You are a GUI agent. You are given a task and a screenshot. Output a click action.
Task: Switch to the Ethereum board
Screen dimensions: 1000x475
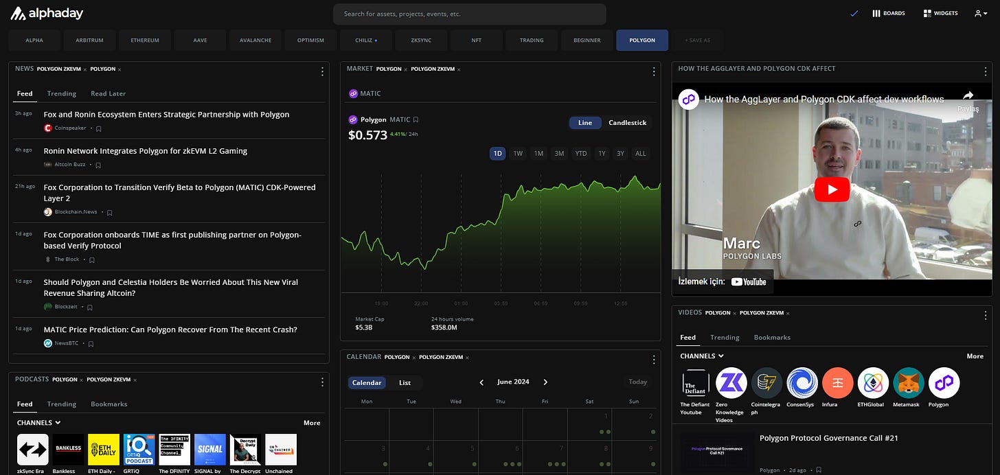coord(145,40)
